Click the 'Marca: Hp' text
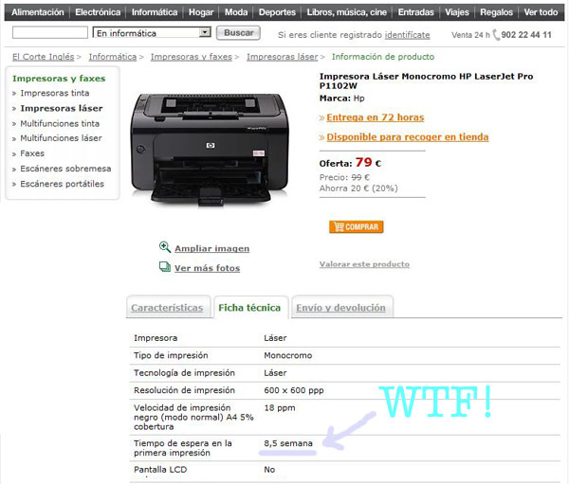The height and width of the screenshot is (484, 569). [341, 99]
